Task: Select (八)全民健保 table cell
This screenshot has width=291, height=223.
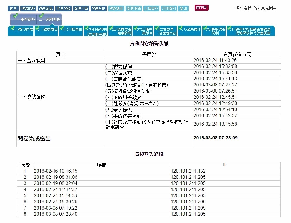Action: point(149,110)
